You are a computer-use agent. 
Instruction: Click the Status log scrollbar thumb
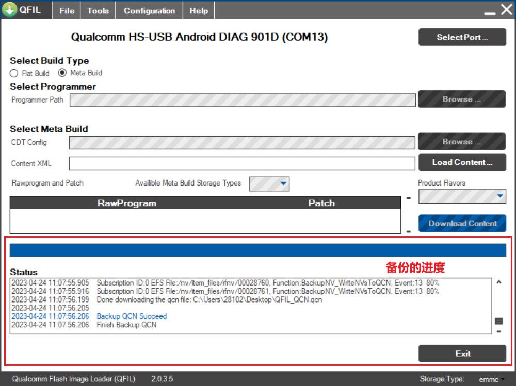[x=498, y=321]
